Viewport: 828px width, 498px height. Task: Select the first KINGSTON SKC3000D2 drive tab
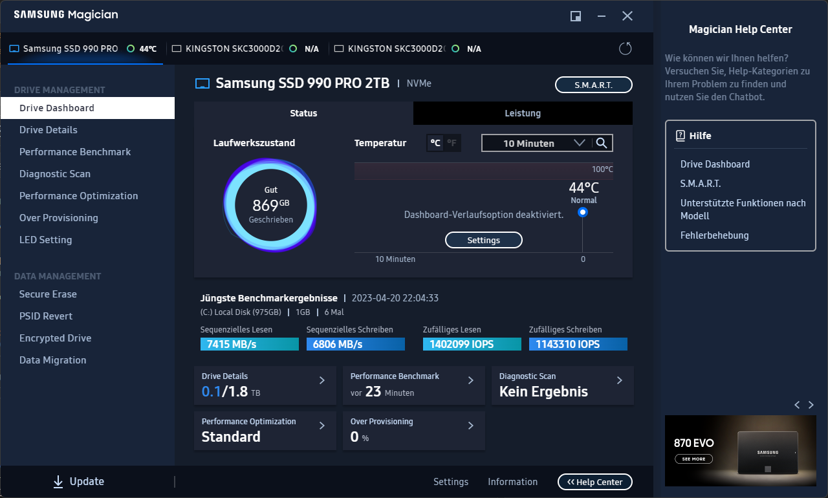(x=246, y=49)
